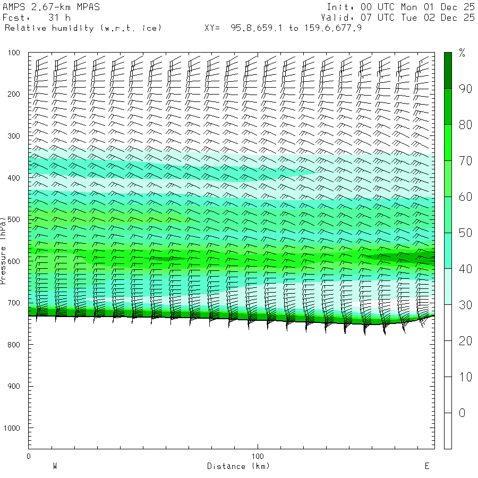Click the pressure axis label '400'

(14, 178)
